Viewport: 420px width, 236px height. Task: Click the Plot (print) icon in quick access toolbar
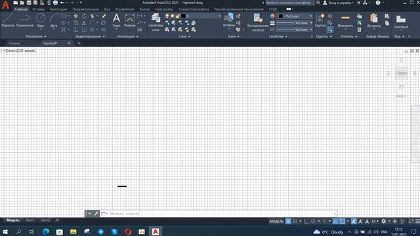[x=55, y=3]
